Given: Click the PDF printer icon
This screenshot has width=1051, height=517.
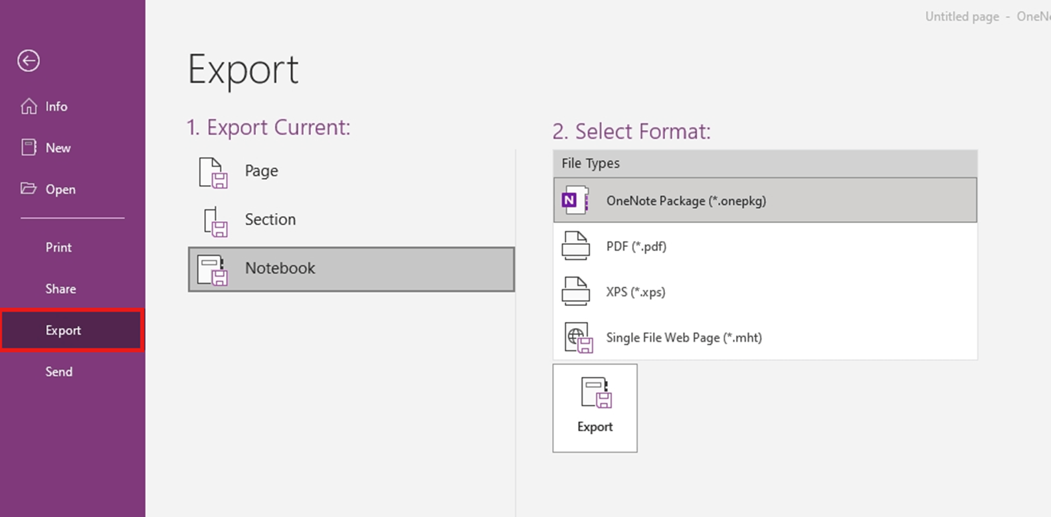Looking at the screenshot, I should (x=575, y=246).
